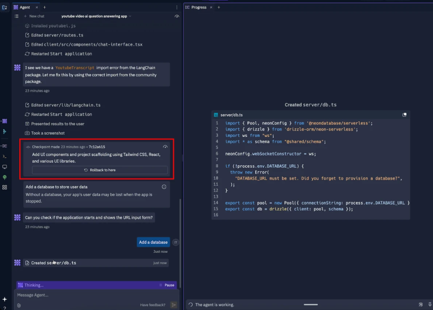Image resolution: width=433 pixels, height=310 pixels.
Task: Attach a file with the paperclip icon
Action: point(19,305)
